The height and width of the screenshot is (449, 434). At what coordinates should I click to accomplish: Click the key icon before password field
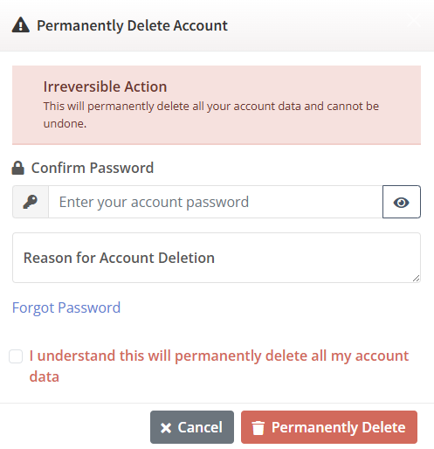click(x=31, y=202)
